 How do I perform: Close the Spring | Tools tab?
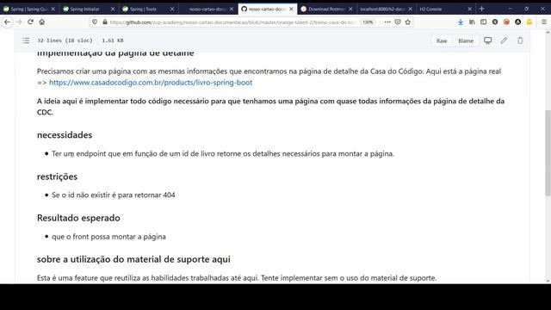[172, 9]
